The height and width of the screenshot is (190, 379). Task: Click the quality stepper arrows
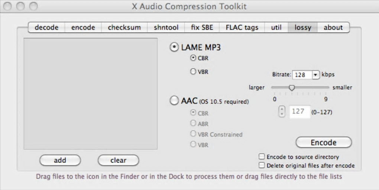point(282,111)
